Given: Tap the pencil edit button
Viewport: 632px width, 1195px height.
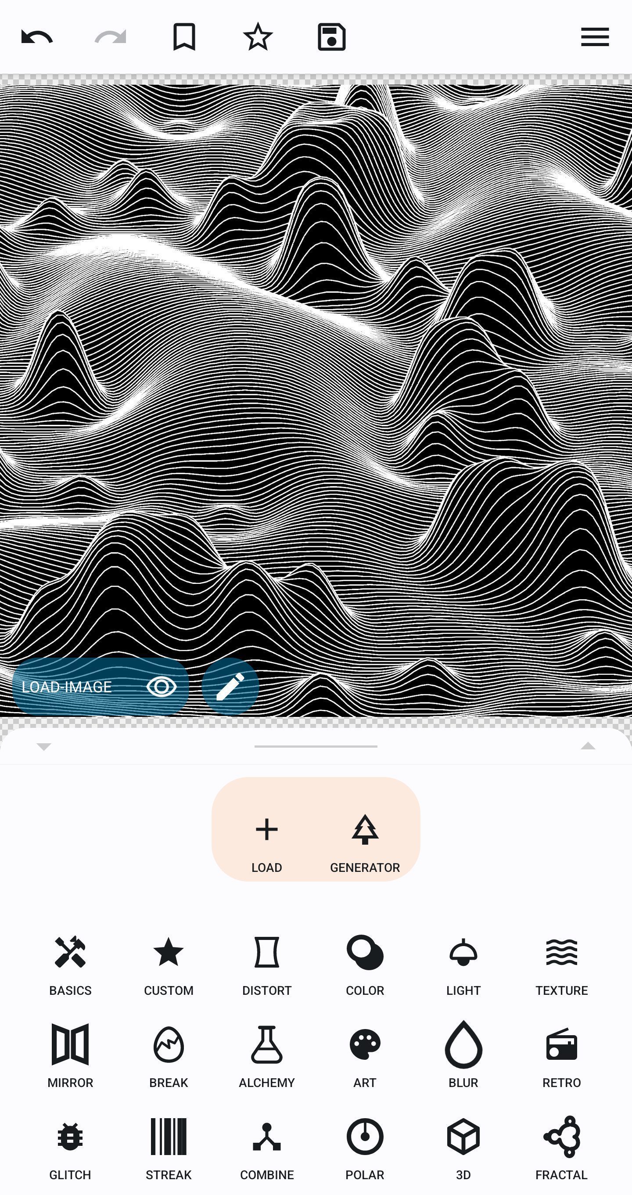Looking at the screenshot, I should (x=230, y=687).
